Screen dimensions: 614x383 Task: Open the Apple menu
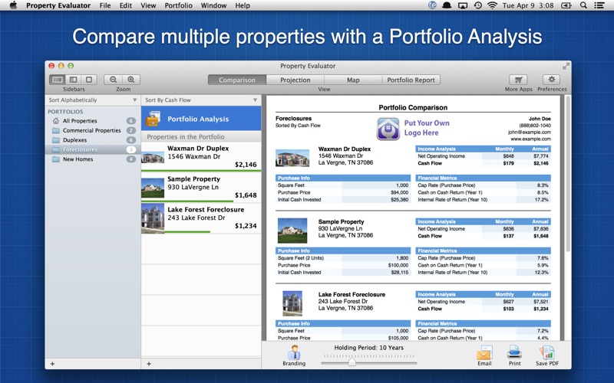coord(13,5)
